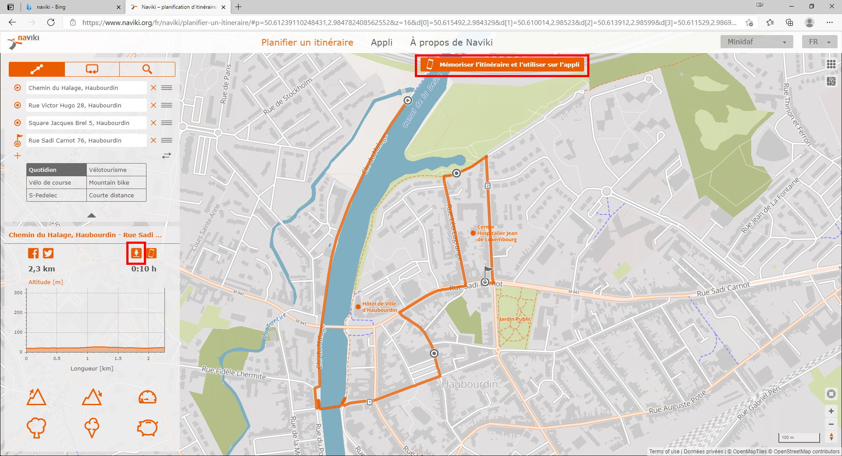The width and height of the screenshot is (842, 456).
Task: Open the FR language dropdown
Action: [819, 42]
